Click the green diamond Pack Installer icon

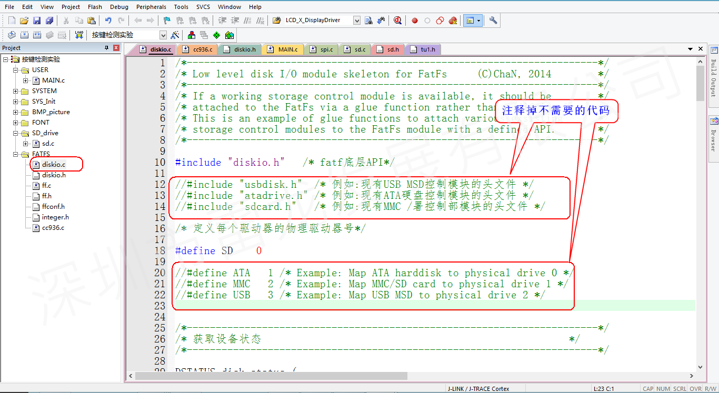point(216,35)
